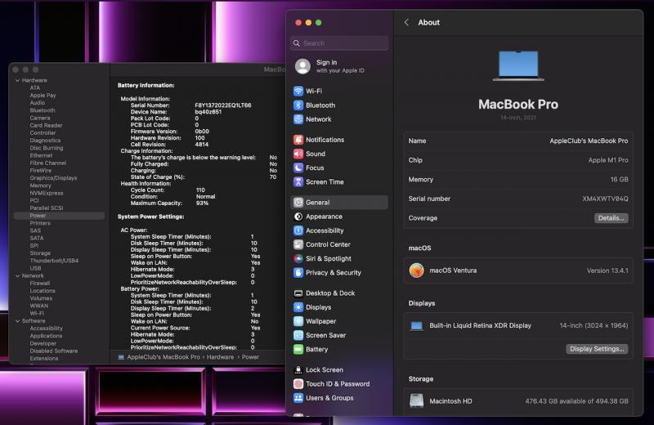Collapse the Hardware section in System Information
Screen dimensions: 654x425
17,80
